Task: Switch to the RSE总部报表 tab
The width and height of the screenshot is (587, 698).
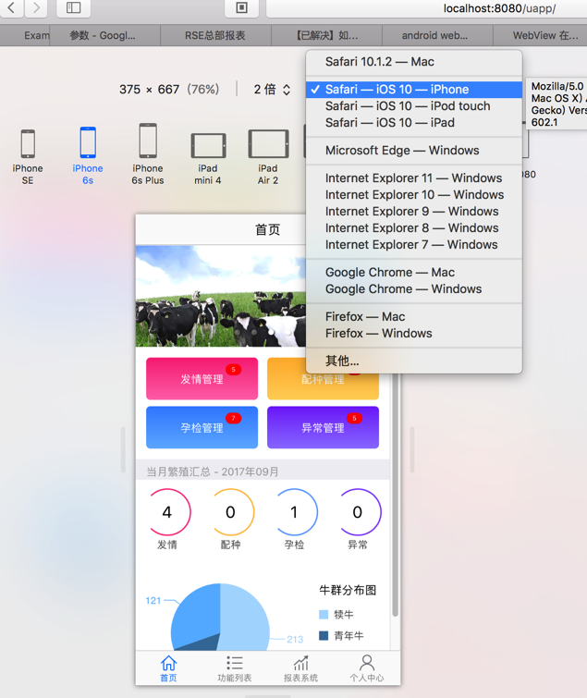Action: pyautogui.click(x=215, y=36)
